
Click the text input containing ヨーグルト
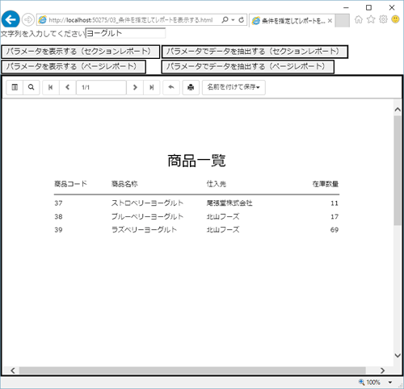[x=125, y=33]
